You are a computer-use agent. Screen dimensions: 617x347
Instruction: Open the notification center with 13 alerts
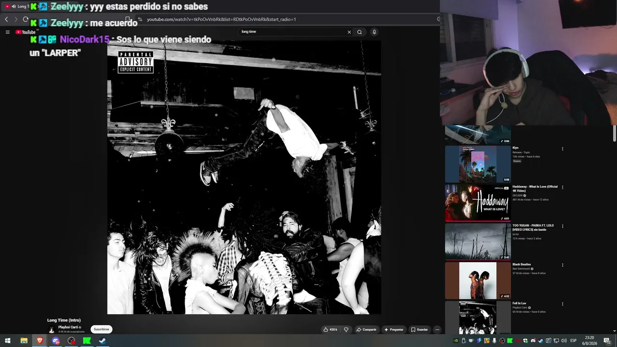(x=607, y=341)
